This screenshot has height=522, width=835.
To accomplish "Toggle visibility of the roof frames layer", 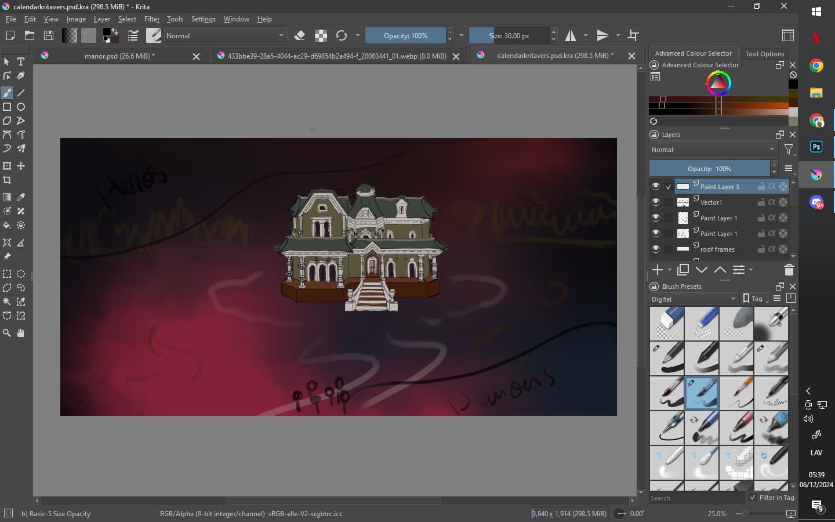I will [x=655, y=249].
